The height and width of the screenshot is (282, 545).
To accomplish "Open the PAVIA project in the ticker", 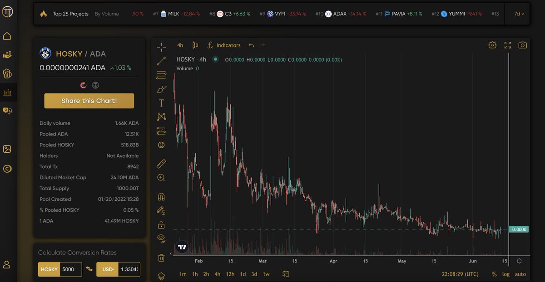I will pyautogui.click(x=399, y=14).
